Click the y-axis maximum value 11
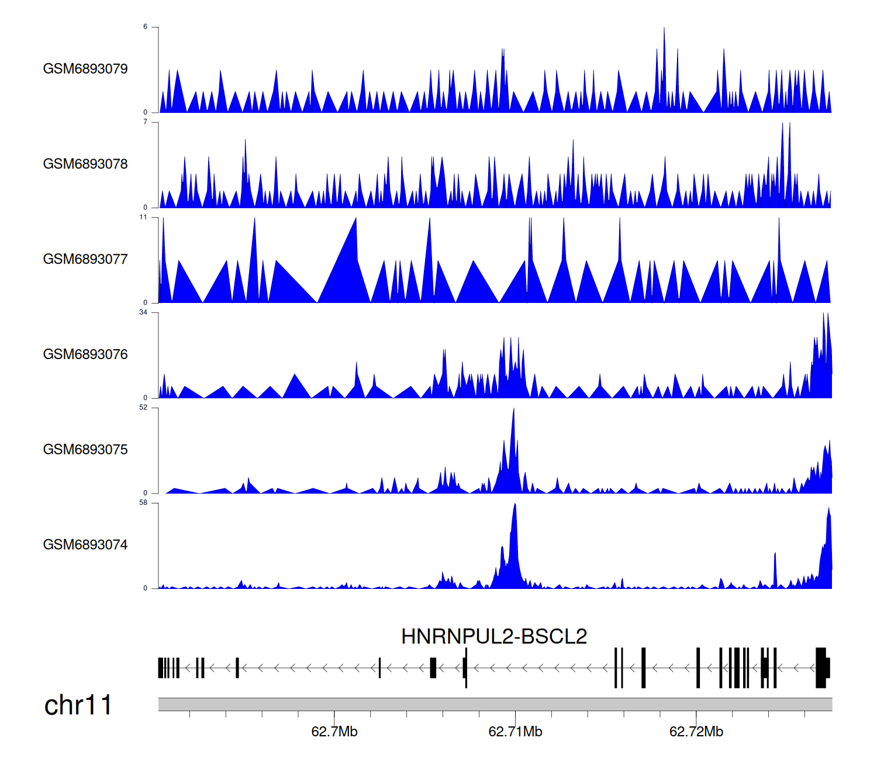 [143, 218]
